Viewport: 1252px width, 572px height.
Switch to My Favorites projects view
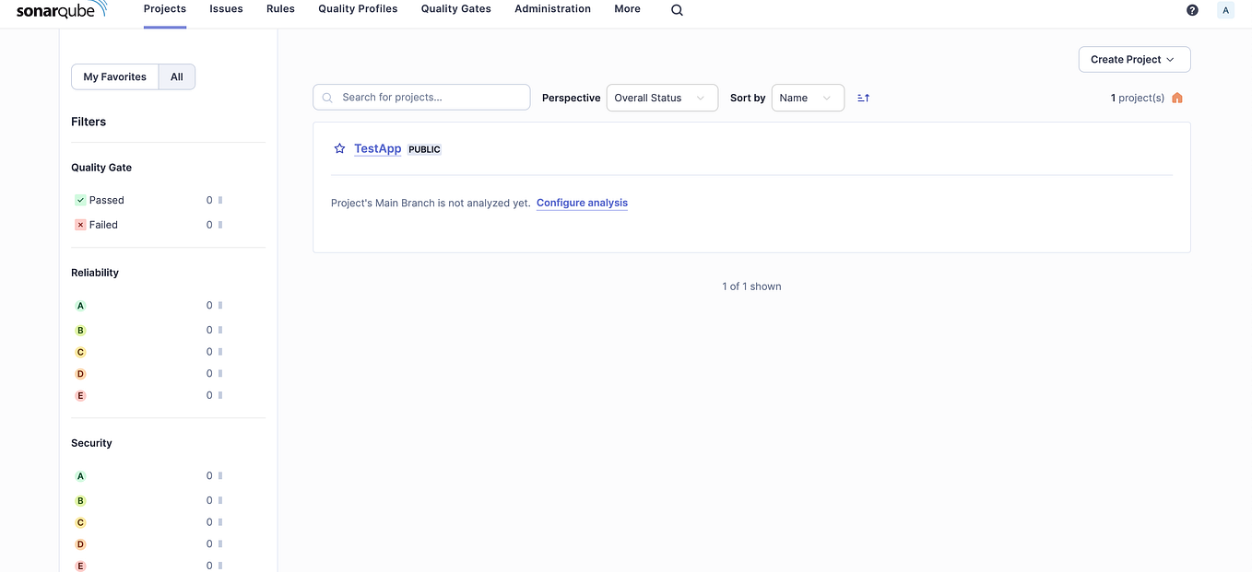(114, 76)
